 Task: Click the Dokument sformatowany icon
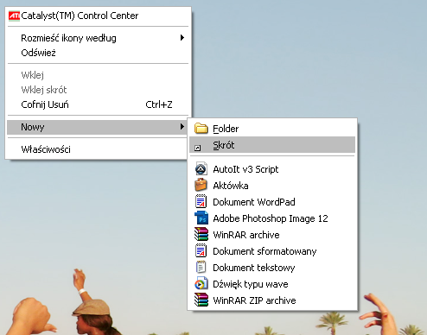[201, 250]
